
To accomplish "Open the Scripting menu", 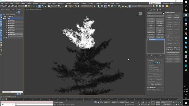I will click(x=84, y=3).
